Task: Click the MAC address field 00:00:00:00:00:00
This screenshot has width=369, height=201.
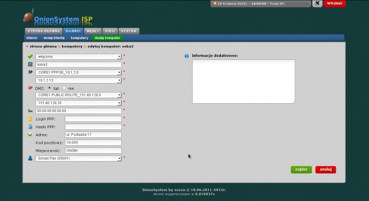Action: click(x=79, y=111)
